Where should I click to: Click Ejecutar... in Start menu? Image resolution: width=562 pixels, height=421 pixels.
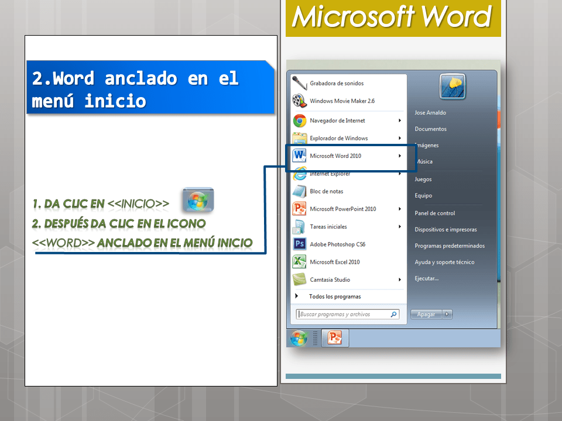[x=427, y=278]
